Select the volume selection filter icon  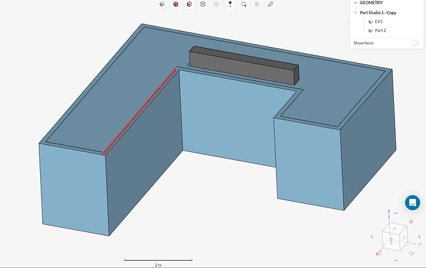[x=176, y=4]
